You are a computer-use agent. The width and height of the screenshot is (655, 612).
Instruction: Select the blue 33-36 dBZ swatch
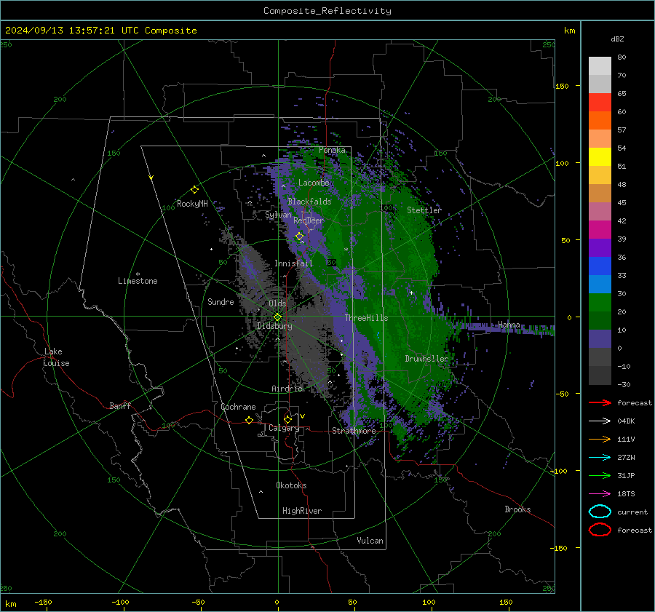tap(600, 266)
